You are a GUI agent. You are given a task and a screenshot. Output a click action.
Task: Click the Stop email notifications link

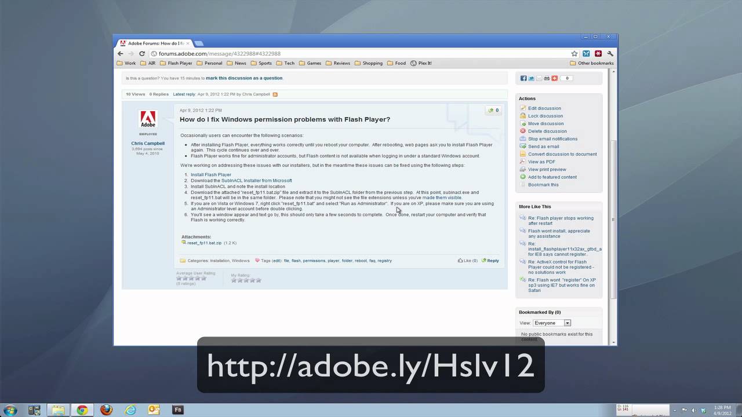[553, 139]
